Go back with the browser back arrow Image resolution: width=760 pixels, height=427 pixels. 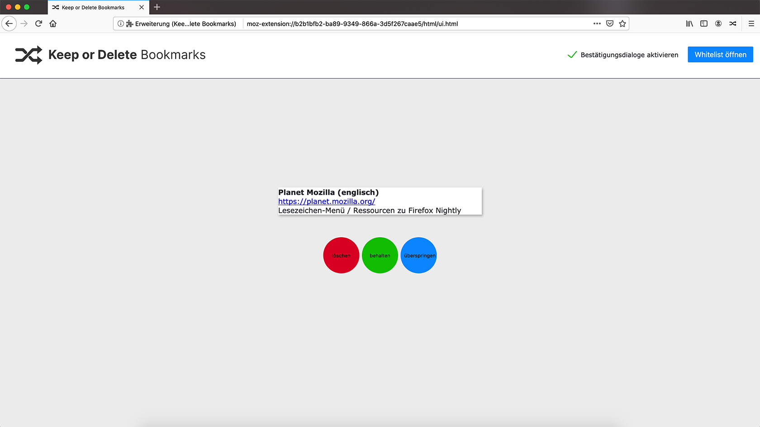pos(9,23)
